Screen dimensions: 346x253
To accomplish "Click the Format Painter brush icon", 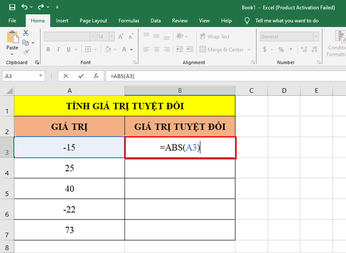I will click(x=26, y=52).
